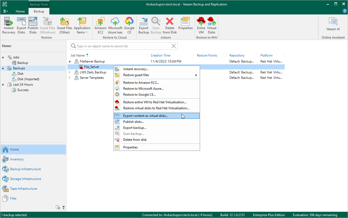Viewport: 348px width, 218px height.
Task: Click Amazon EC2 restore icon
Action: [100, 26]
